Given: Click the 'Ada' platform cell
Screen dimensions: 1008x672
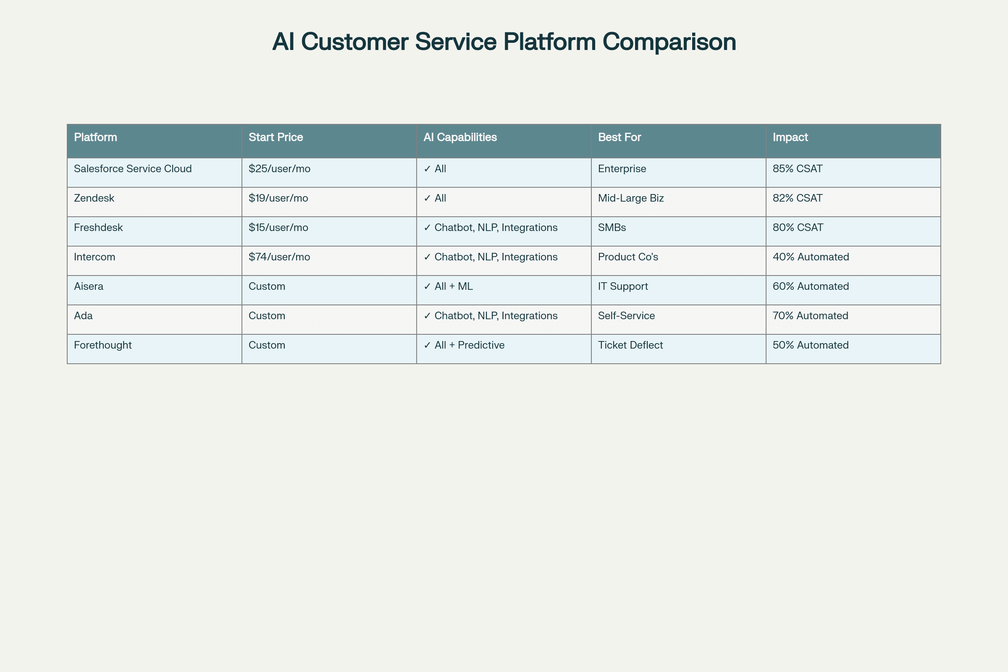Looking at the screenshot, I should pos(154,320).
